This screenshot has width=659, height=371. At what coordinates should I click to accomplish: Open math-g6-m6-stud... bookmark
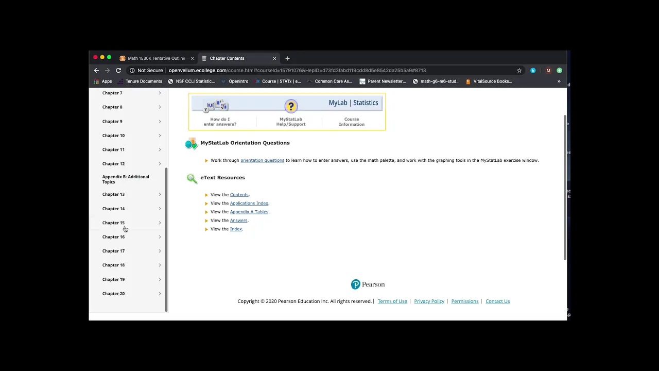click(x=436, y=81)
